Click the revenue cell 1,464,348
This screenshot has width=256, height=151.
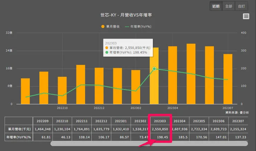(43, 129)
